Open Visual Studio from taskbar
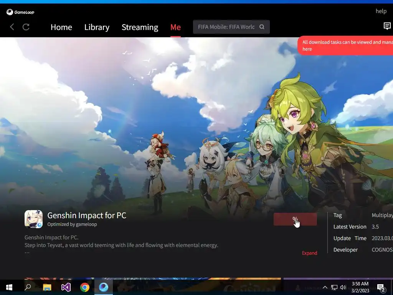The width and height of the screenshot is (393, 295). point(66,287)
